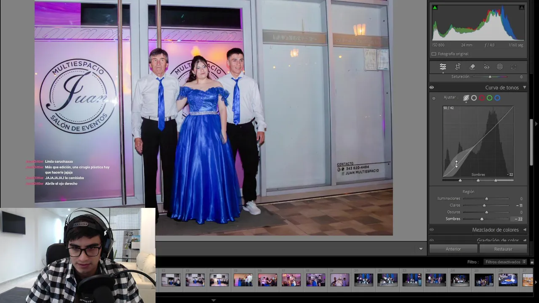Collapse the filmstrip with bottom triangle
The height and width of the screenshot is (303, 539).
tap(213, 300)
